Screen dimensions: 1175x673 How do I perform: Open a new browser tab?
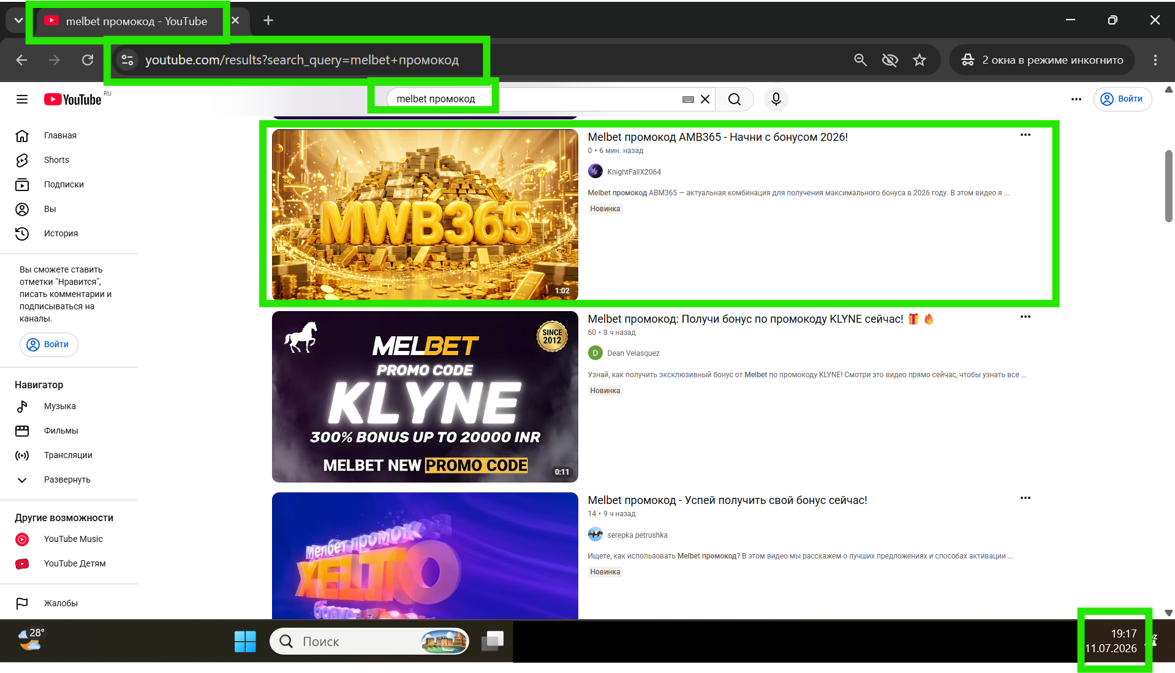coord(268,21)
